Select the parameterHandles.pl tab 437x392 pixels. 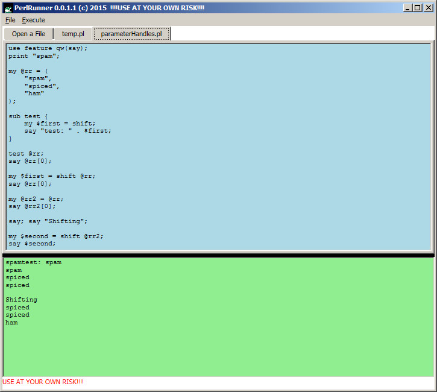coord(131,34)
